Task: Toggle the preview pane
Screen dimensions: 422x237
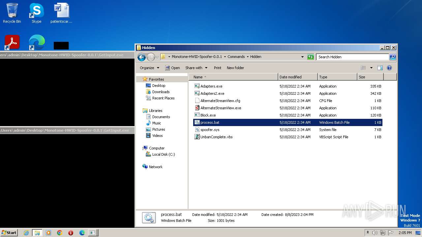Action: (x=380, y=68)
